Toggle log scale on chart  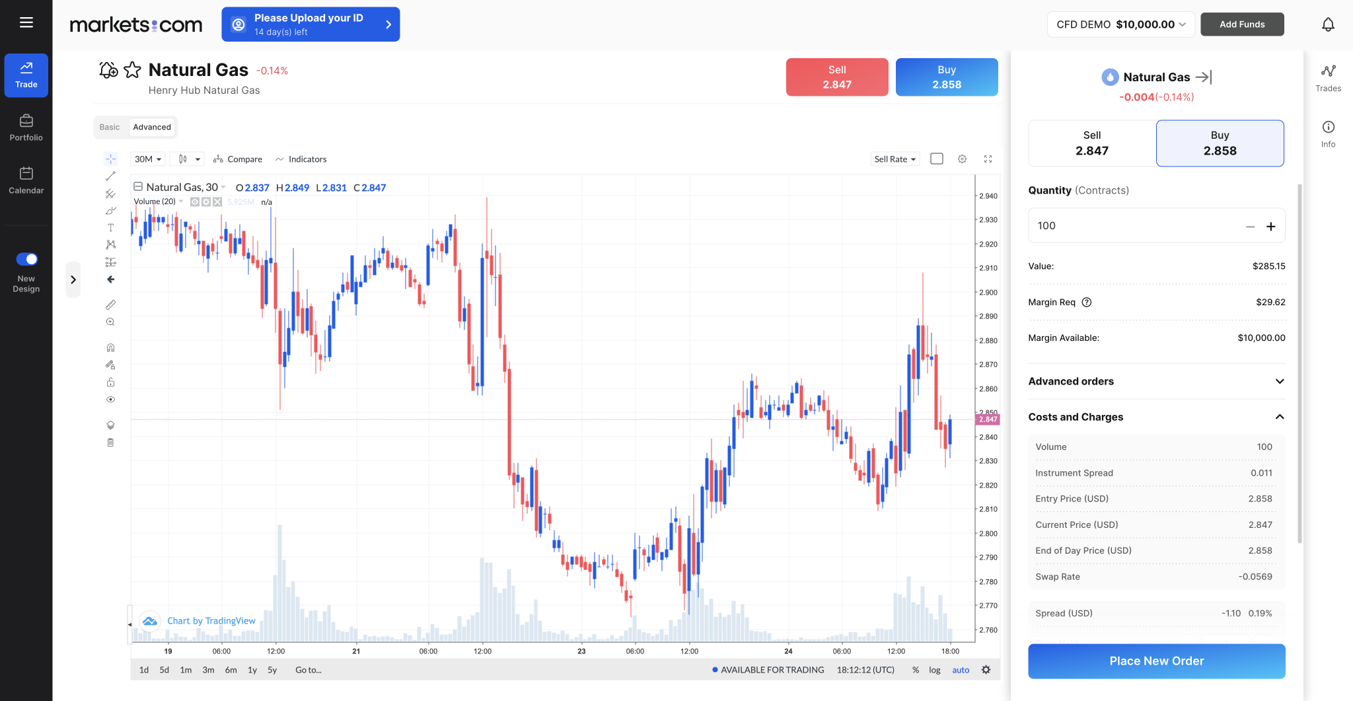click(x=934, y=670)
